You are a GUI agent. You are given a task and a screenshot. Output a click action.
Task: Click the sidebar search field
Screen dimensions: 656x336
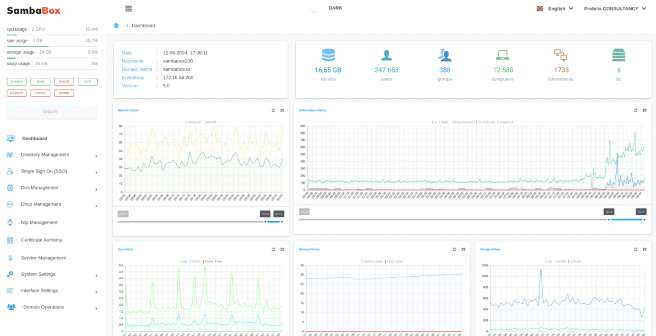click(x=51, y=111)
